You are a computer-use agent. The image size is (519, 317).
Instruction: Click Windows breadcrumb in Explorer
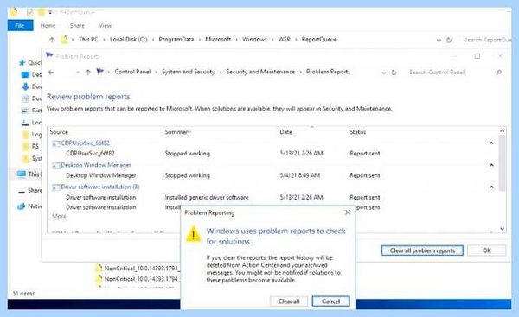[x=254, y=39]
